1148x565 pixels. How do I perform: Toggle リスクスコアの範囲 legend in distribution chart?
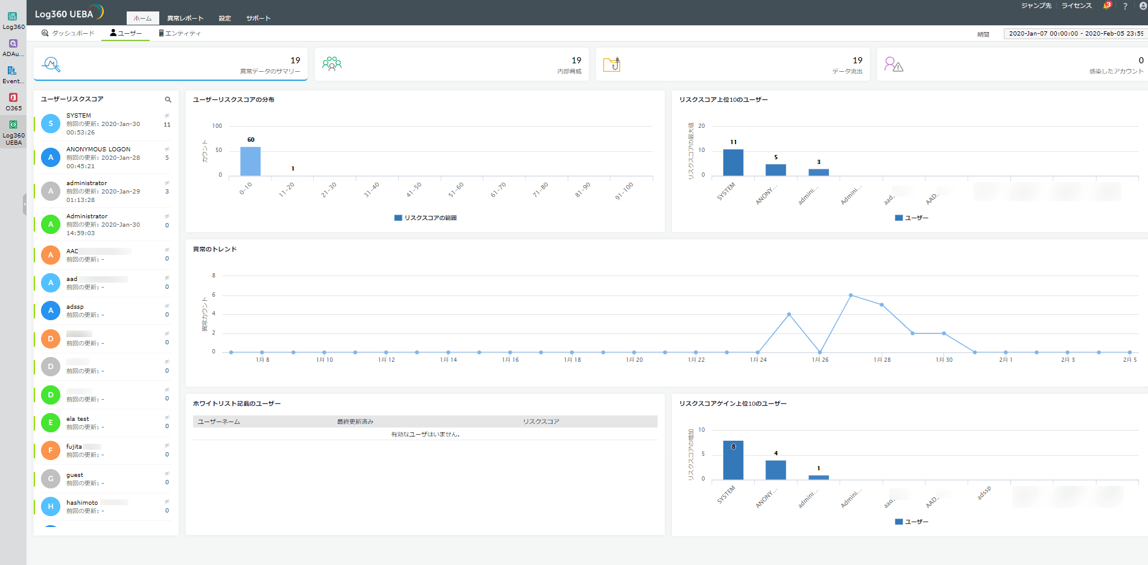point(425,217)
